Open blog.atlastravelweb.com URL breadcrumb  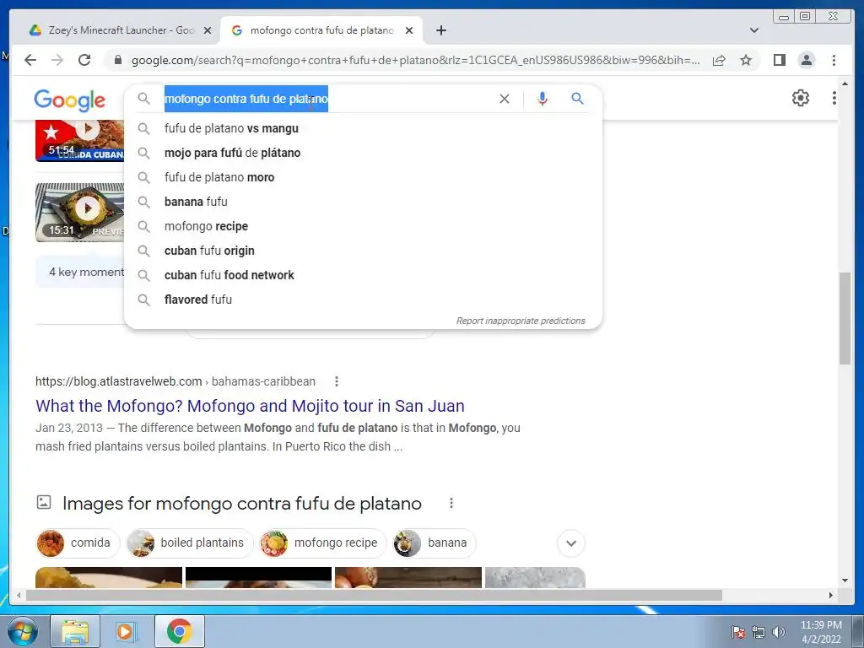(x=175, y=381)
